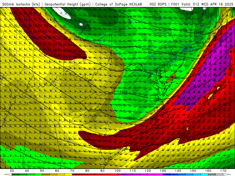
Task: Select the dark blue swatch just after 130
Action: tap(167, 175)
